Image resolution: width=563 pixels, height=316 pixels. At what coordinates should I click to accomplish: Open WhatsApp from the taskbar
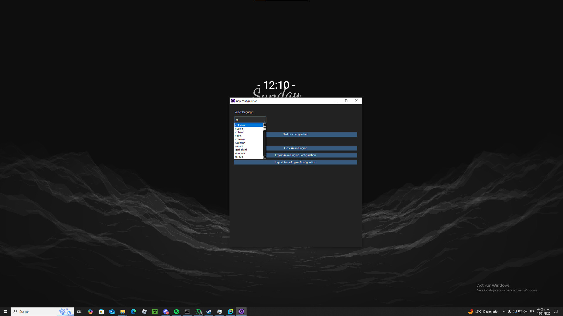[x=199, y=312]
